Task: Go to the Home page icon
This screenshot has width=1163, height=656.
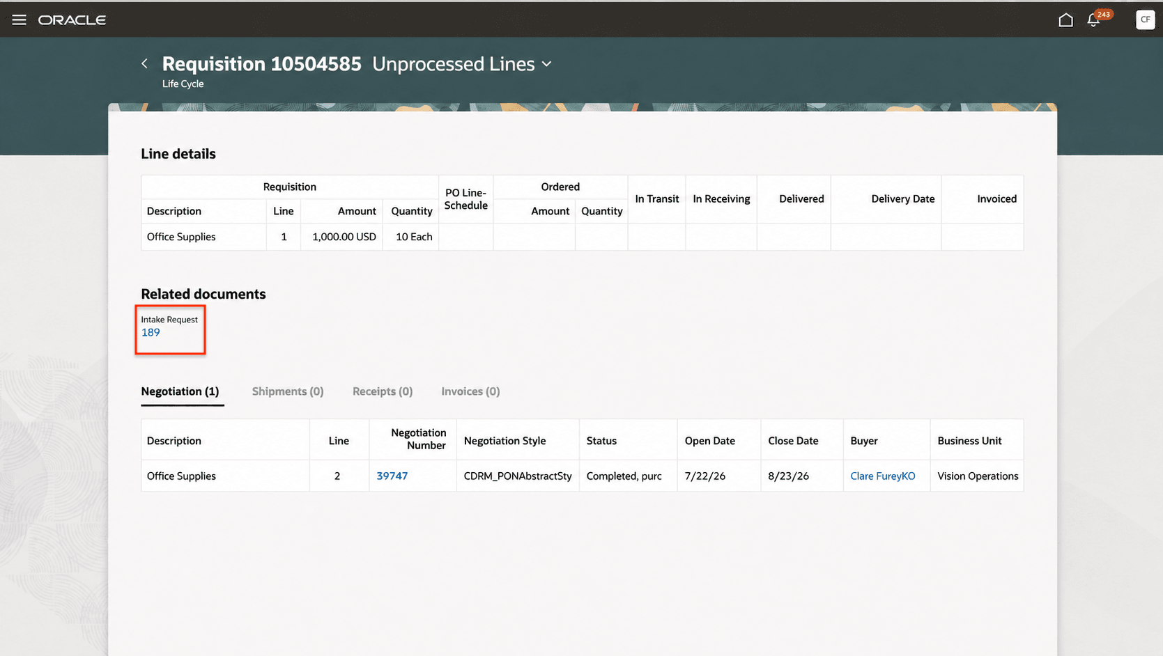Action: [x=1065, y=20]
